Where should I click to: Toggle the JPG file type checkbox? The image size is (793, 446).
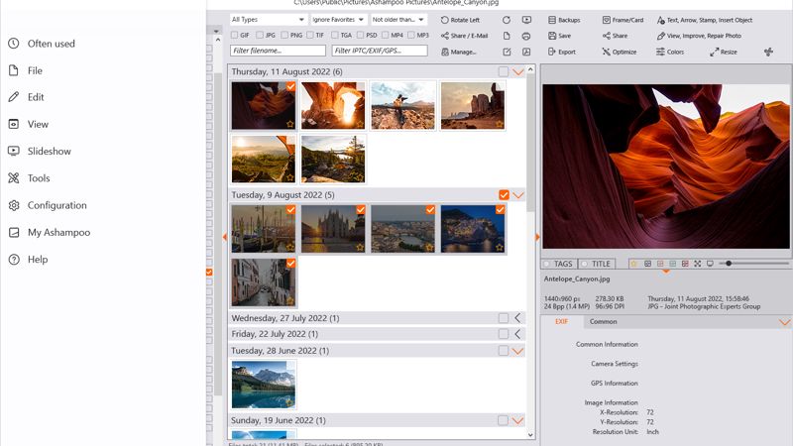(x=260, y=35)
